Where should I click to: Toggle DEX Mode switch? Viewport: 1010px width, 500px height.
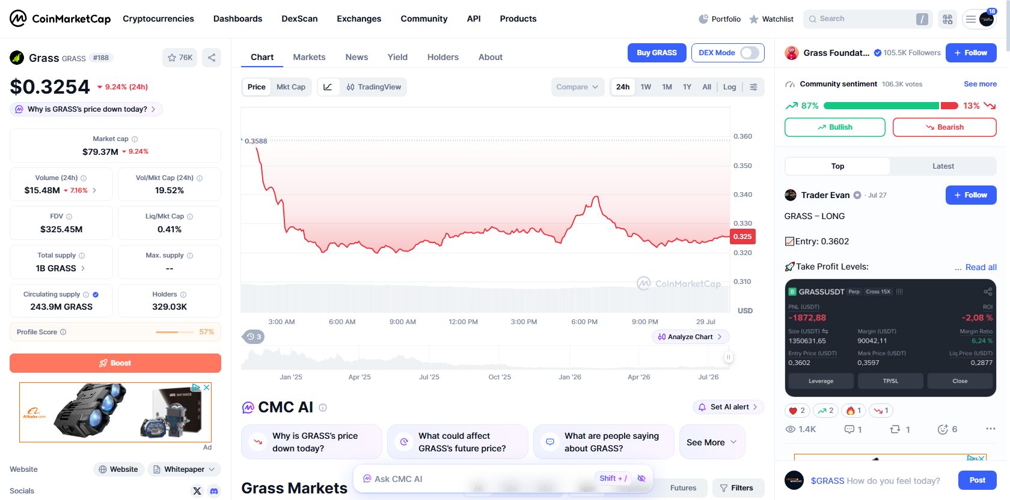749,53
